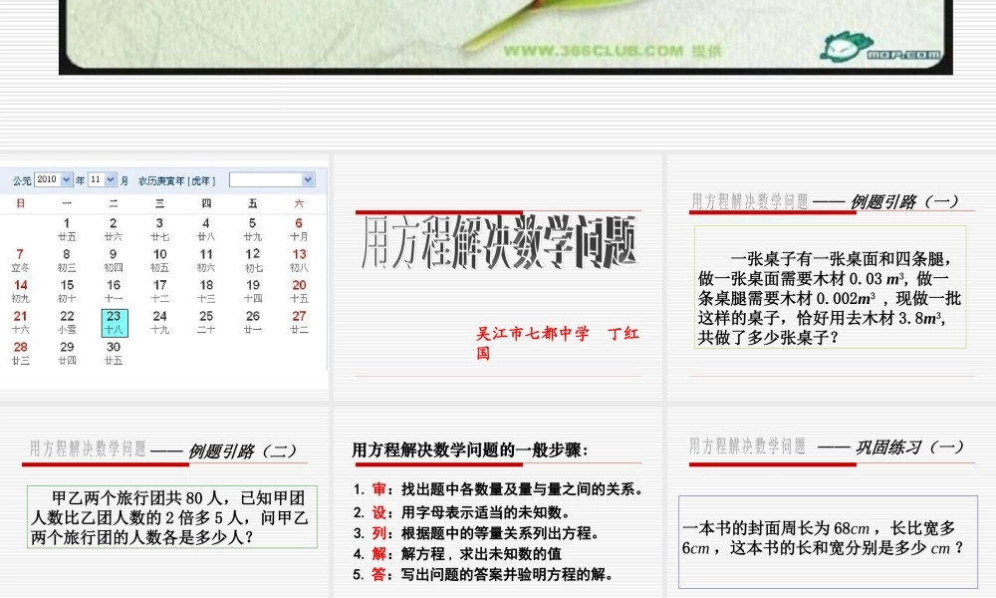Screen dimensions: 996x598
Task: Click step 2 设：用字母表示适当的未知数
Action: click(x=463, y=512)
